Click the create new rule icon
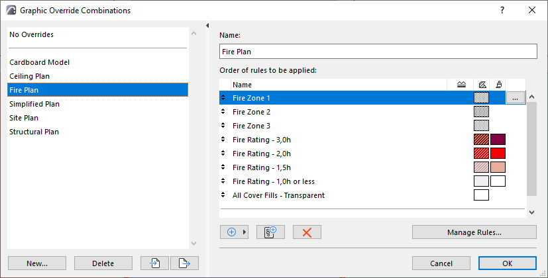The height and width of the screenshot is (278, 548). click(270, 232)
